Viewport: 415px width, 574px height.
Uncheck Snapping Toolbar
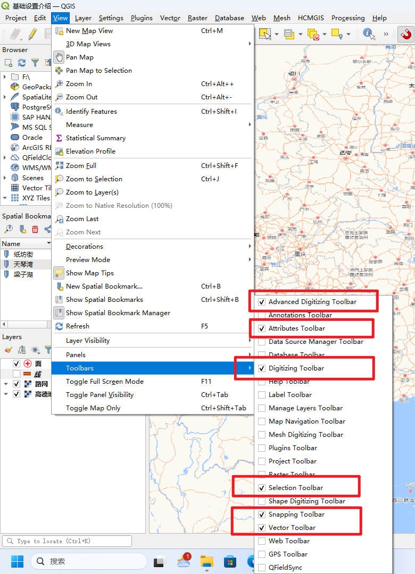(262, 514)
